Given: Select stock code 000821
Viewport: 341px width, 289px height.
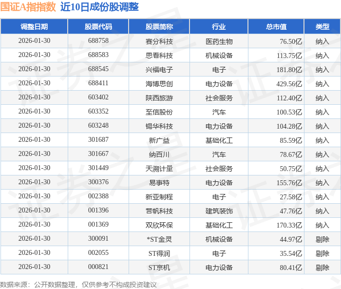Looking at the screenshot, I should 98,267.
